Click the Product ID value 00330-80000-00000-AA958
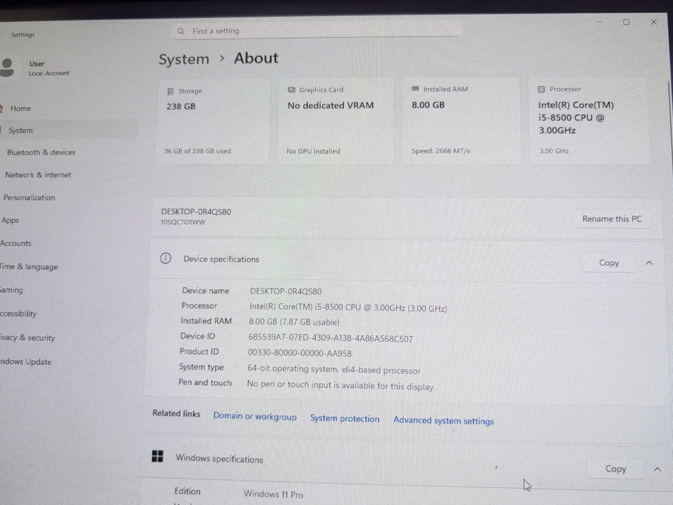Viewport: 673px width, 505px height. pos(300,354)
